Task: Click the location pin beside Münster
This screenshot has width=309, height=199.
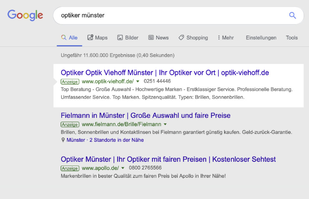Action: (63, 140)
